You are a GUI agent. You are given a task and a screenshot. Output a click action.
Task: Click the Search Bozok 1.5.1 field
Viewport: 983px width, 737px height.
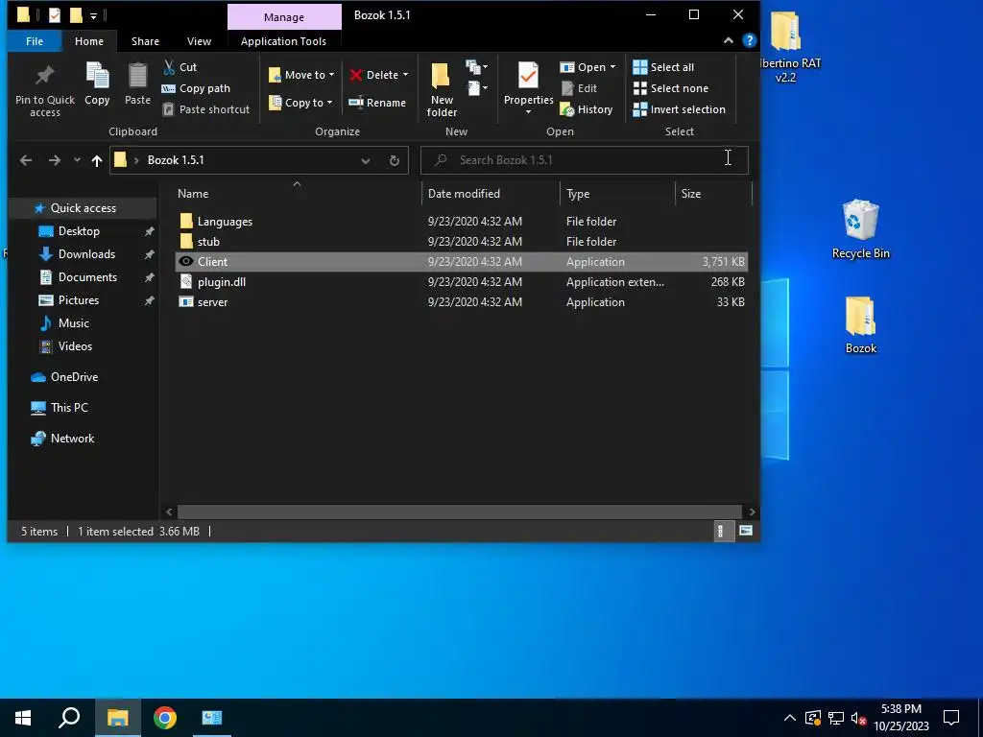[584, 160]
